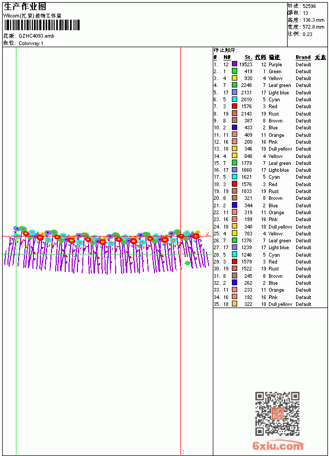Screen dimensions: 329x456
Task: Click the QR code image
Action: pyautogui.click(x=278, y=414)
